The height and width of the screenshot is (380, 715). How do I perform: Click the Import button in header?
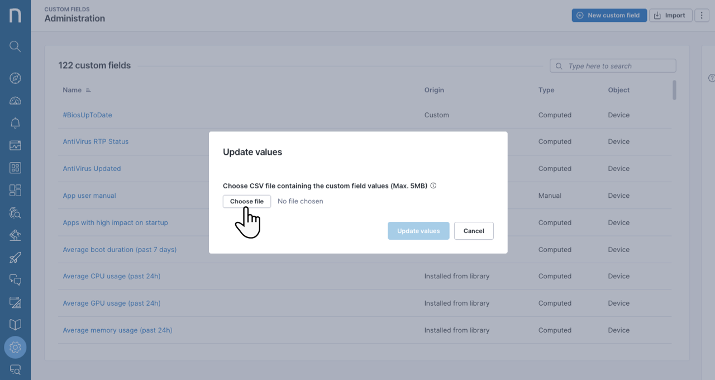click(670, 16)
